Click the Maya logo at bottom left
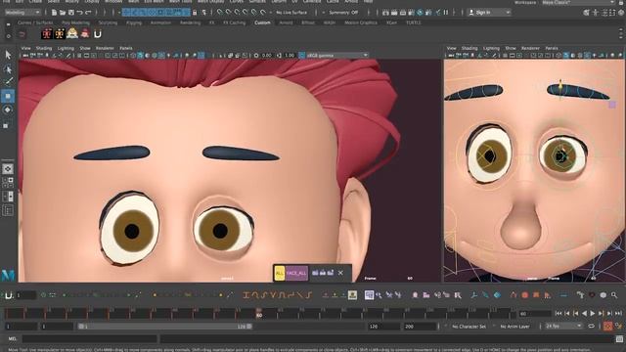This screenshot has width=626, height=352. pos(8,275)
